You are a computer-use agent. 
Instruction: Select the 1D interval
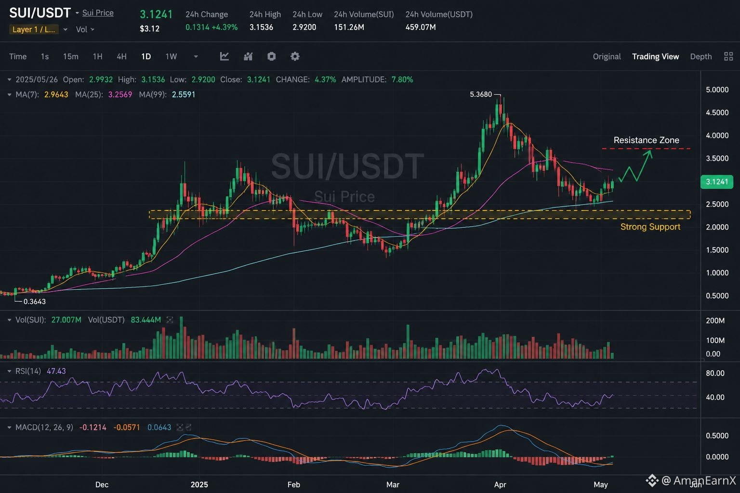point(146,56)
